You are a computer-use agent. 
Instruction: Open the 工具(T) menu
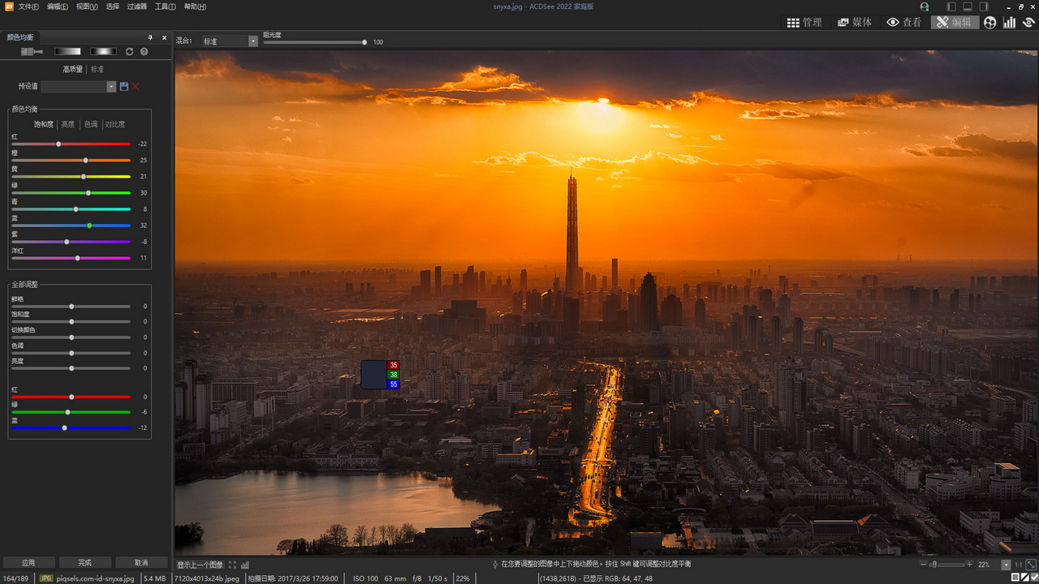point(165,6)
